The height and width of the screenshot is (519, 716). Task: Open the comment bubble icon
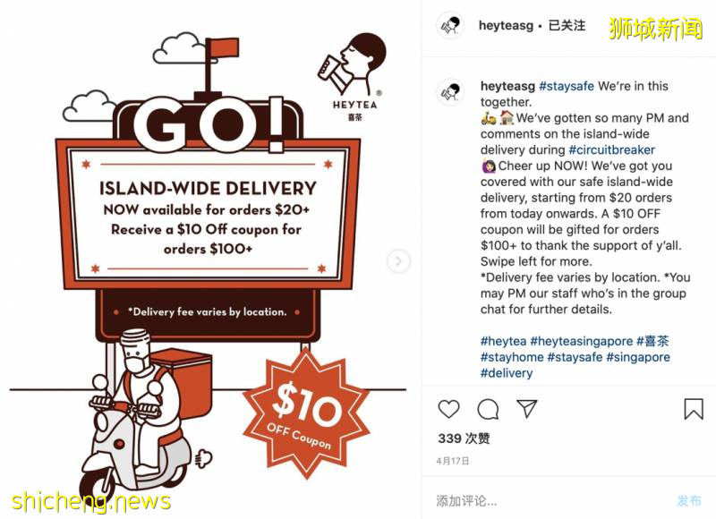tap(488, 409)
